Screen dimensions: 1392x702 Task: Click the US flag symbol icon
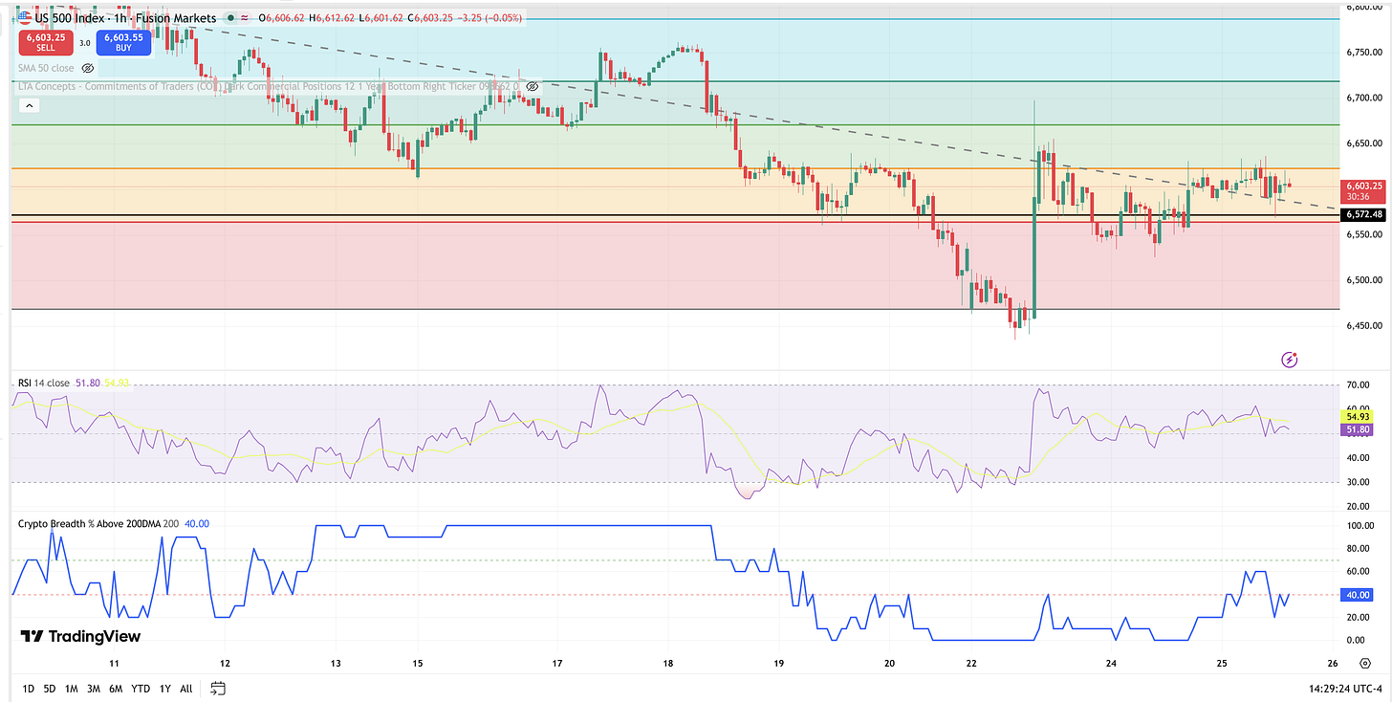click(23, 17)
